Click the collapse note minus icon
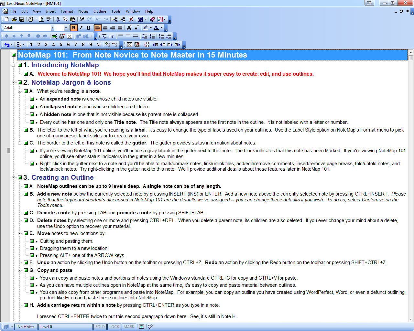 pyautogui.click(x=115, y=45)
